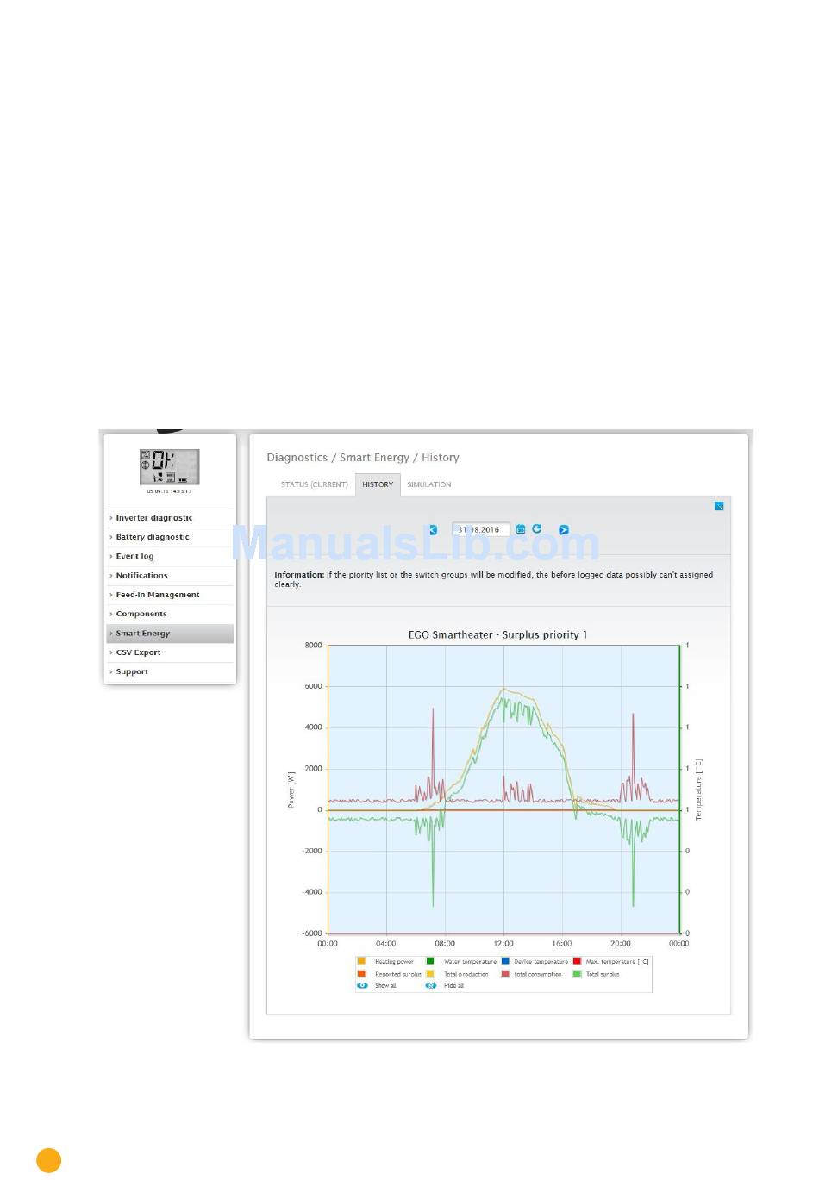
Task: Select Smart Energy menu item
Action: (x=170, y=634)
